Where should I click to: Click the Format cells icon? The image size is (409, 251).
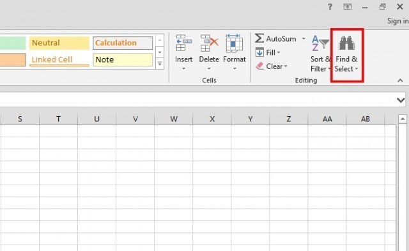pos(234,43)
